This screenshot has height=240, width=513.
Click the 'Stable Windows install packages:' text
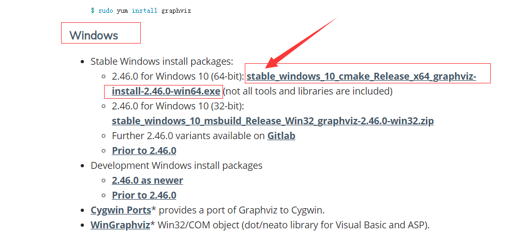click(161, 62)
